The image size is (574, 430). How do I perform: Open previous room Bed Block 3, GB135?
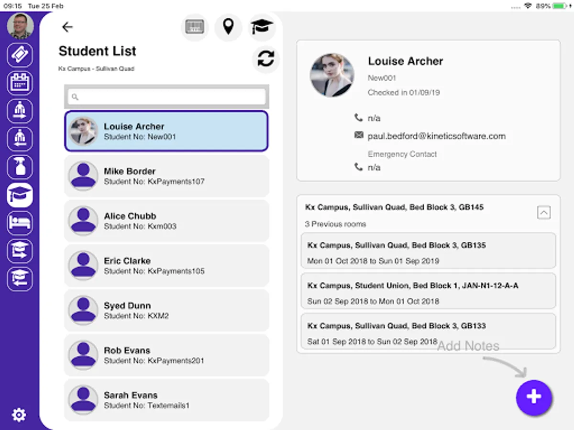click(x=428, y=251)
